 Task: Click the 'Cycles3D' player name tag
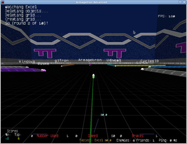click(150, 61)
